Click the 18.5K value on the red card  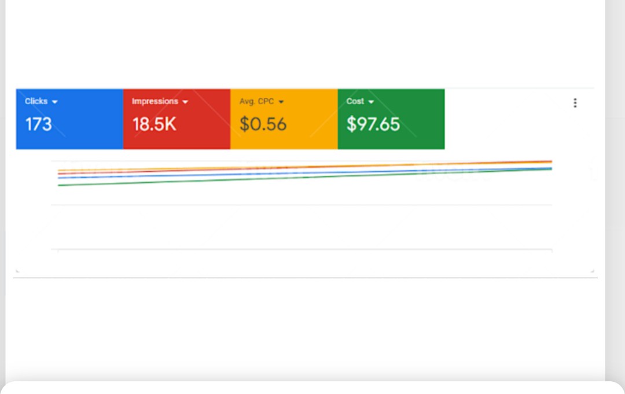pos(154,124)
